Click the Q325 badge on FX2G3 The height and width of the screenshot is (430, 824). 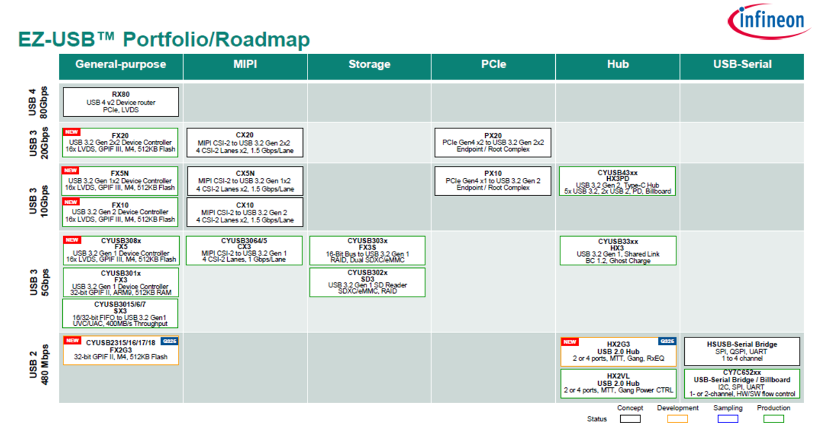(169, 341)
